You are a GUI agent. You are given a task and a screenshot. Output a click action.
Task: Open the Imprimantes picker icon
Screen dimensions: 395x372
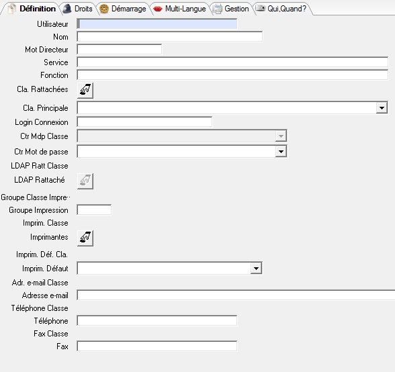point(85,238)
